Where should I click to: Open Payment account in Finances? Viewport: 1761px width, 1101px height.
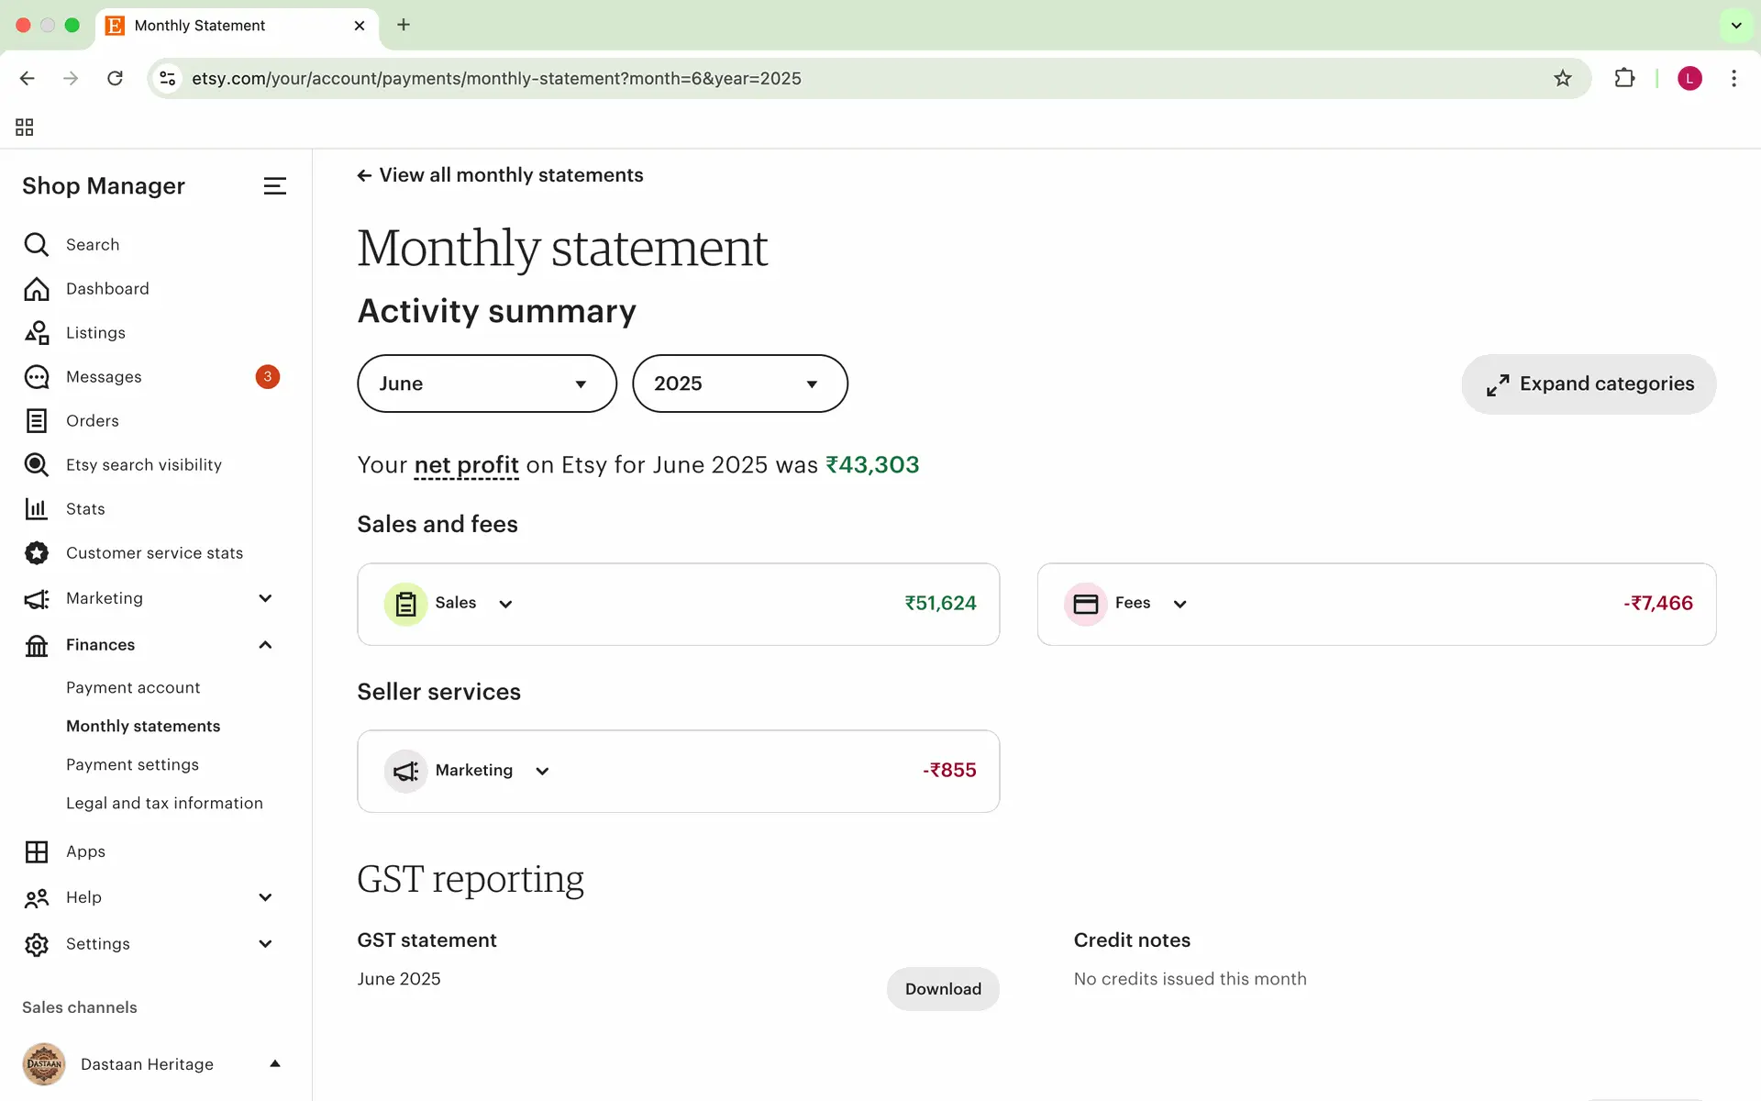pos(133,687)
